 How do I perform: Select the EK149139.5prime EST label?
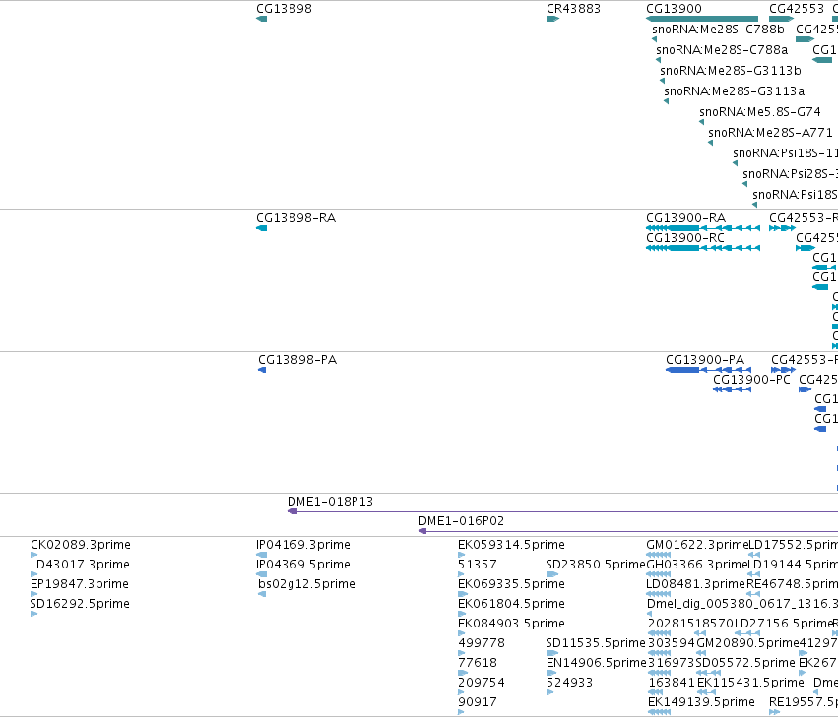point(701,702)
